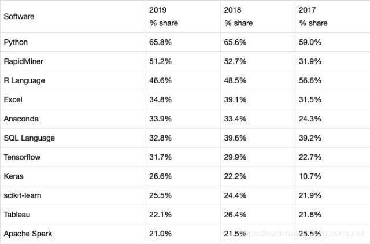
Task: Select the Tableau row label
Action: click(17, 215)
